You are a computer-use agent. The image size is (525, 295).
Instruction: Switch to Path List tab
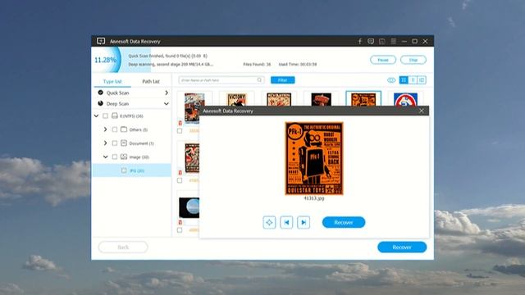tap(151, 81)
